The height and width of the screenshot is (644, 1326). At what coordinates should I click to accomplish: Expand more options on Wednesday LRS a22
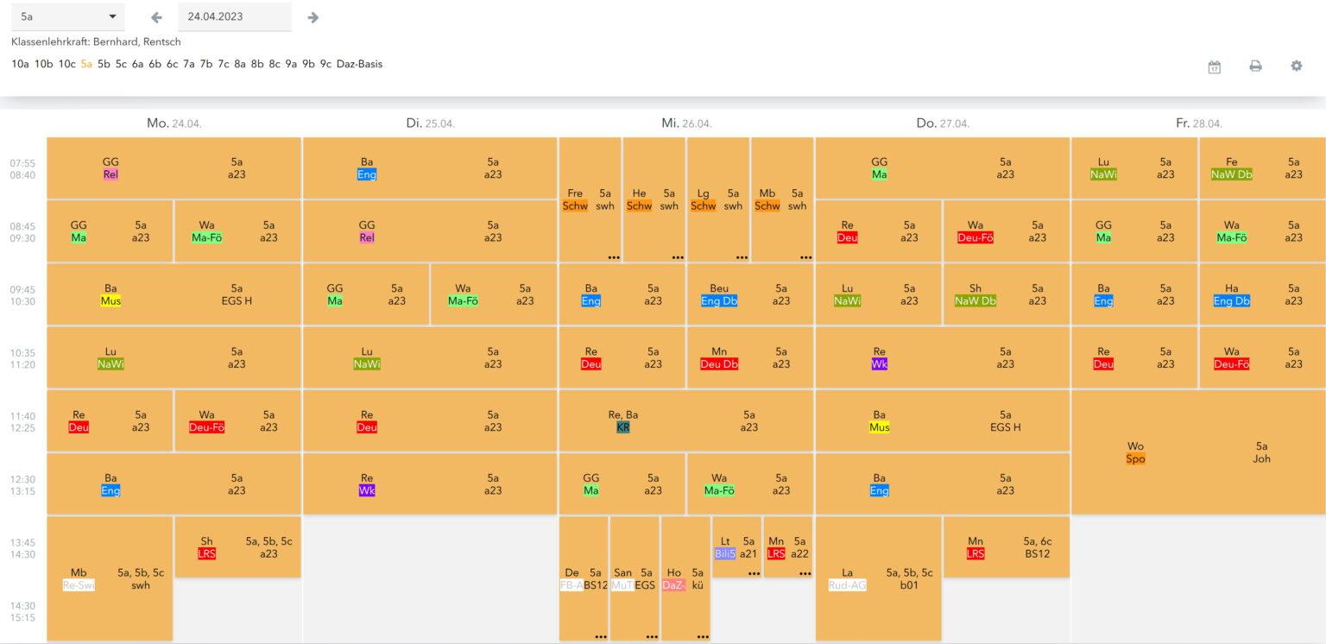(805, 573)
